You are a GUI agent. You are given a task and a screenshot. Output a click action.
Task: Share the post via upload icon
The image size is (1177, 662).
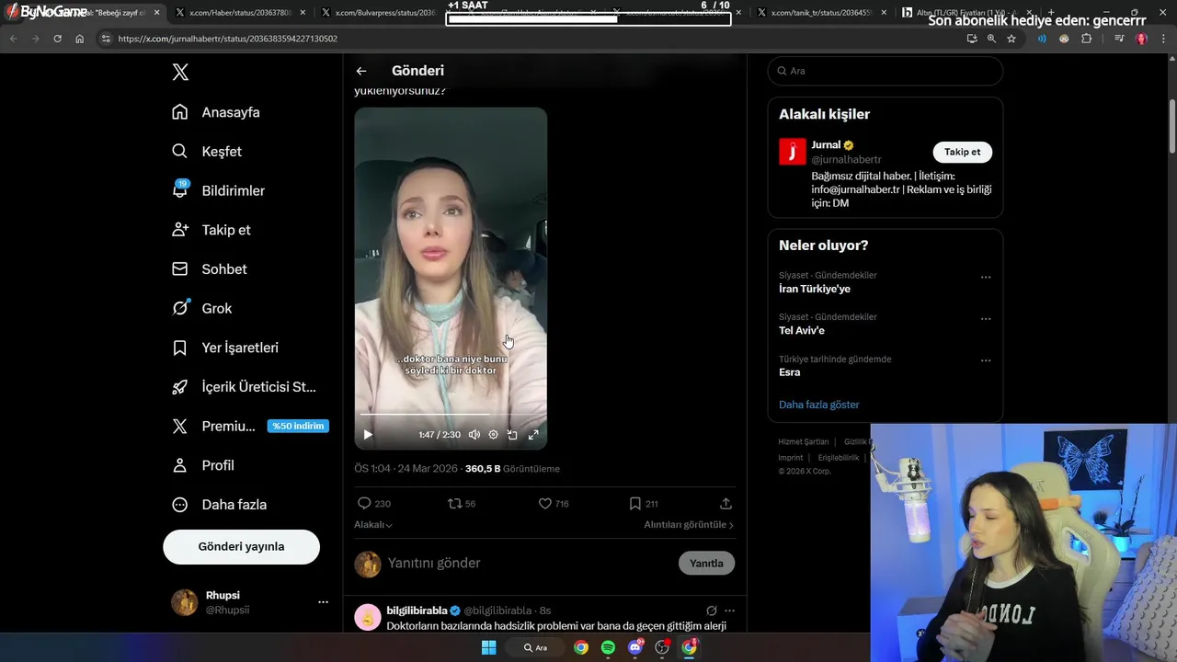[x=726, y=504]
